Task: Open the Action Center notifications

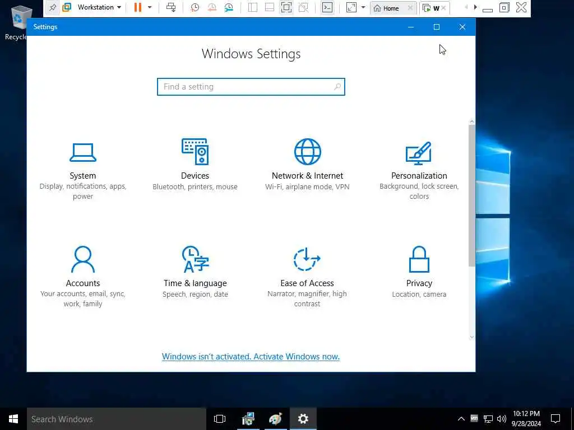Action: (x=556, y=419)
